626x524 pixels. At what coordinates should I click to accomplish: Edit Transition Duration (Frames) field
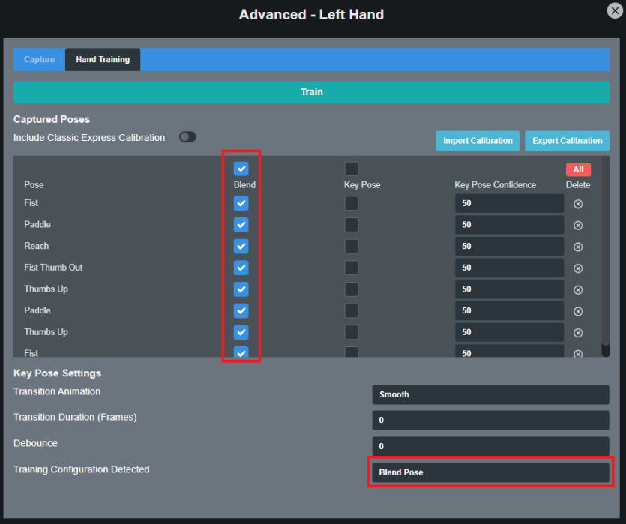490,421
